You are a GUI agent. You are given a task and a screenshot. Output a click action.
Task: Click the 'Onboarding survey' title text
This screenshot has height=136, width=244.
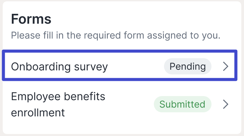click(59, 66)
